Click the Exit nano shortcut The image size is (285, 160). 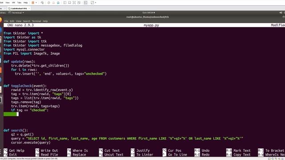coord(10,155)
